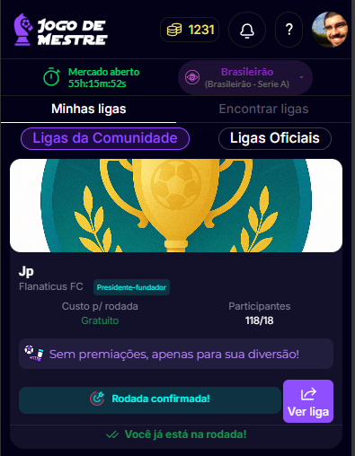Open the user profile avatar
355x456 pixels.
click(330, 30)
